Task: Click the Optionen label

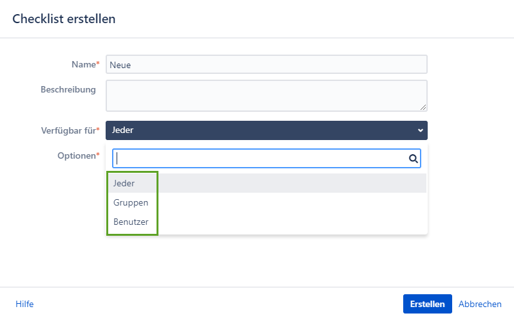Action: pos(76,155)
